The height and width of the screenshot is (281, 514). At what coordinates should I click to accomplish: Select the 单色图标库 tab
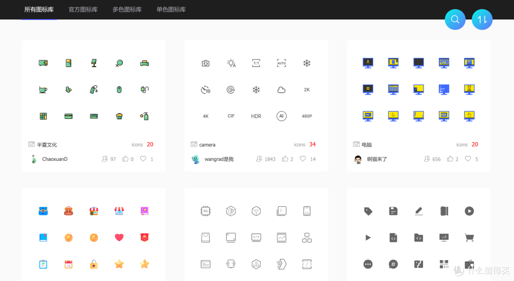tap(171, 10)
